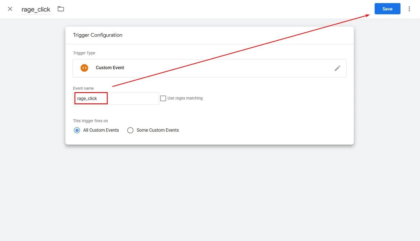Click the empty gray area below the card

209,193
